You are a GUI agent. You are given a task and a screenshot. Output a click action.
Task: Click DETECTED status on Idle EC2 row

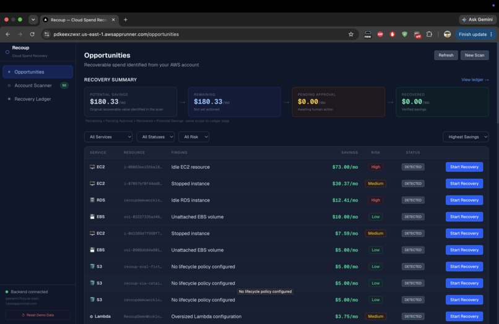click(x=413, y=167)
